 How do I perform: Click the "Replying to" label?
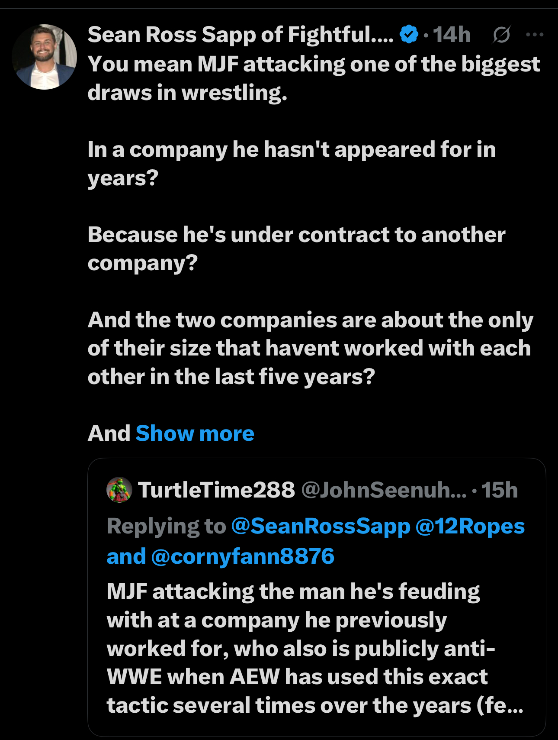[x=167, y=526]
